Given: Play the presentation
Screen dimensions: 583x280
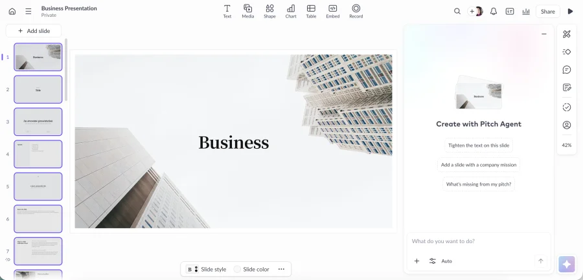Looking at the screenshot, I should 570,12.
